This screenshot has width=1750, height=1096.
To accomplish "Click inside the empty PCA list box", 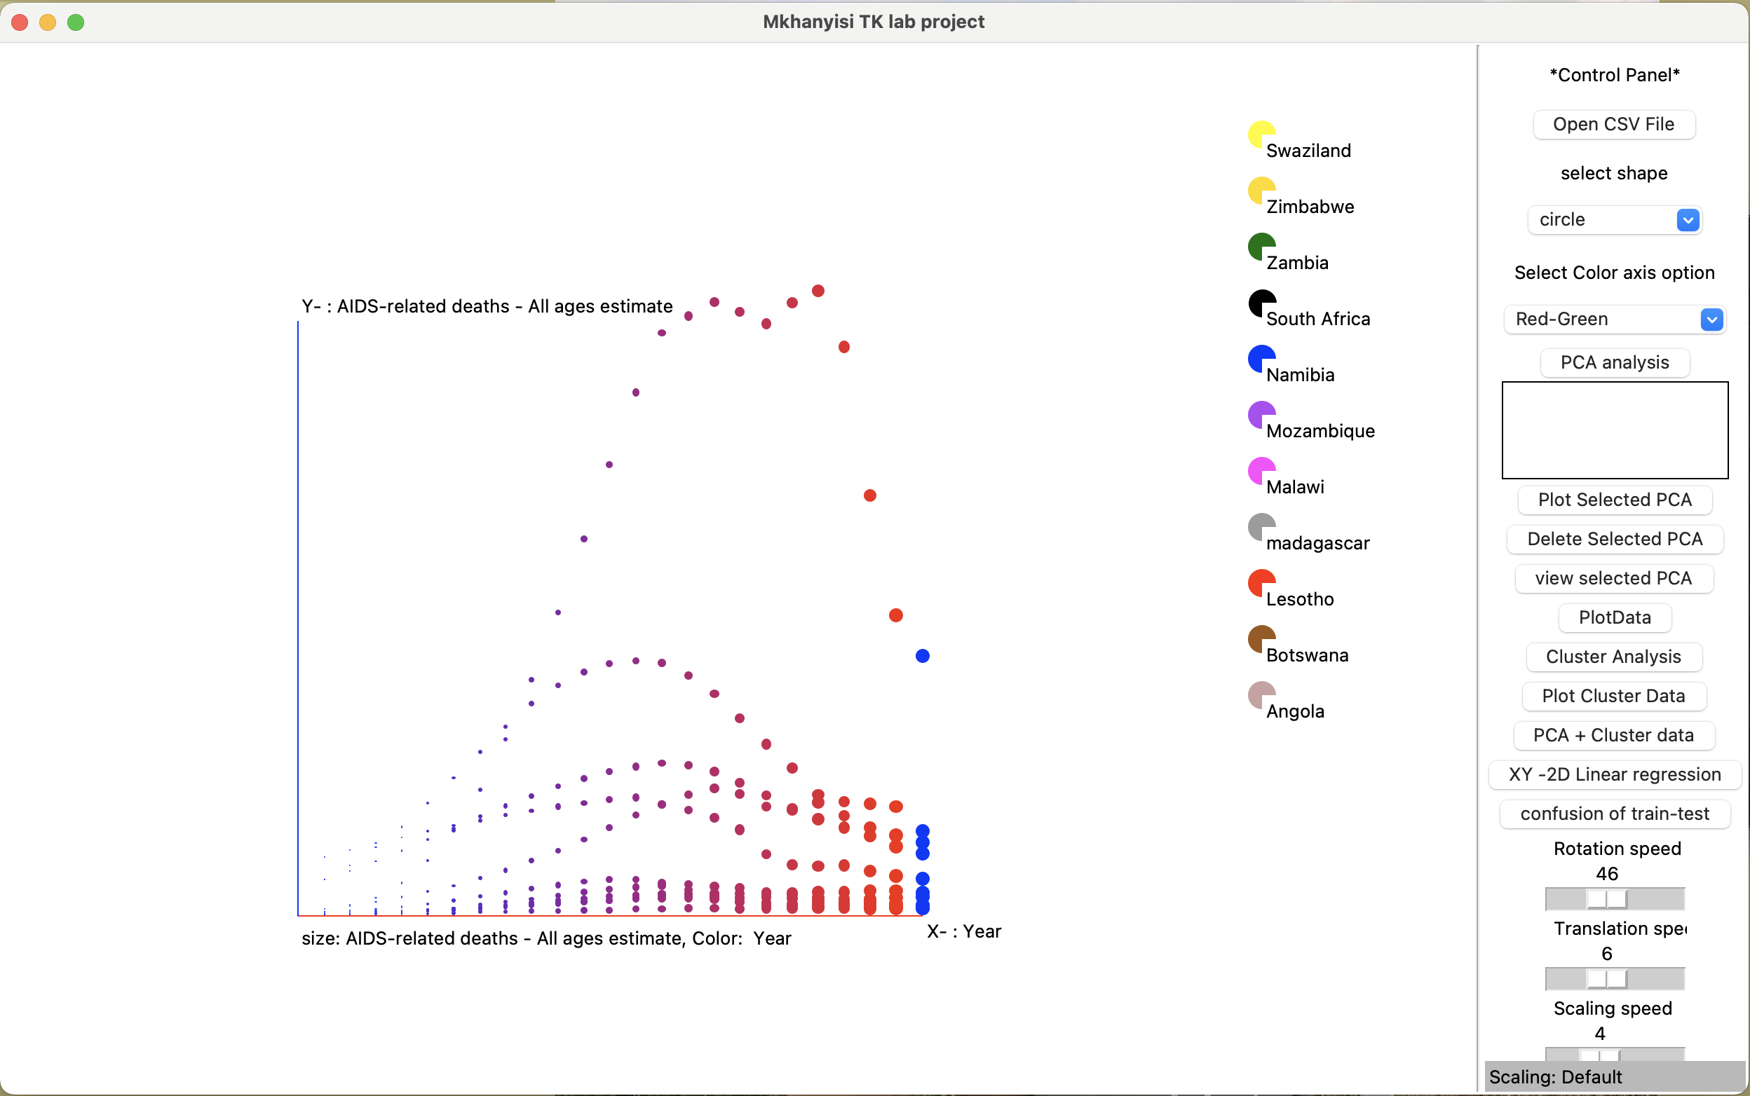I will coord(1615,430).
